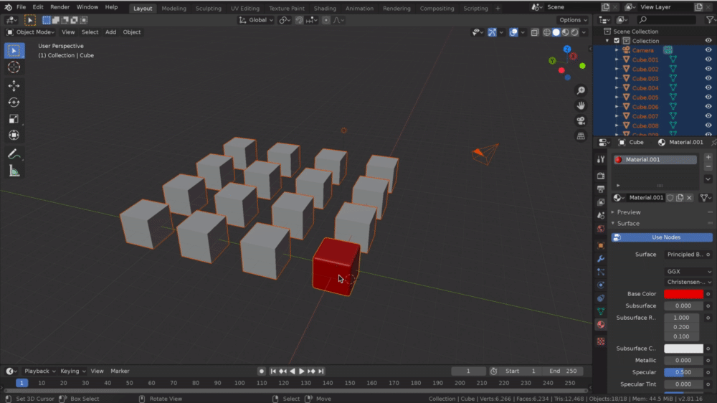Select the Transform tool
The width and height of the screenshot is (717, 403).
click(14, 135)
